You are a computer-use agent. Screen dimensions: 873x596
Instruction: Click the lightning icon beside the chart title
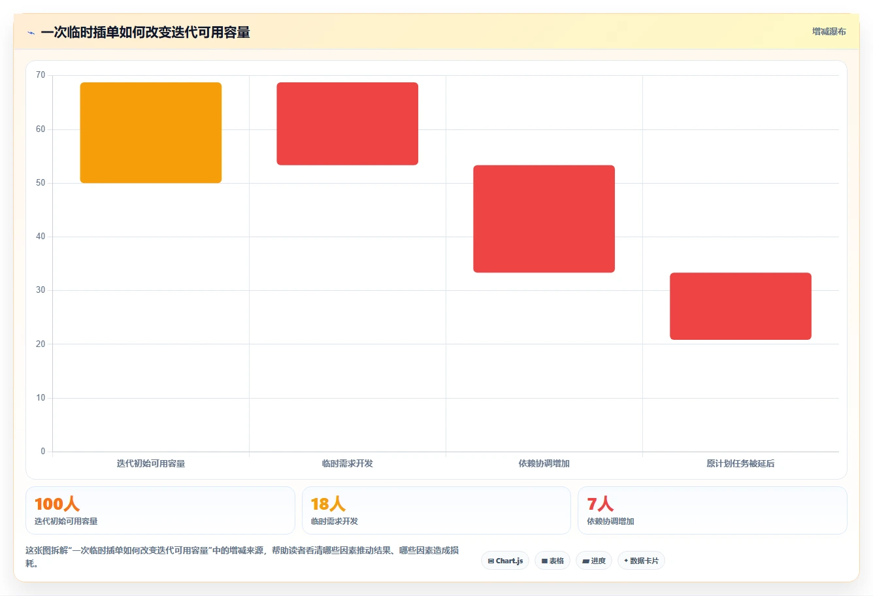[x=31, y=33]
